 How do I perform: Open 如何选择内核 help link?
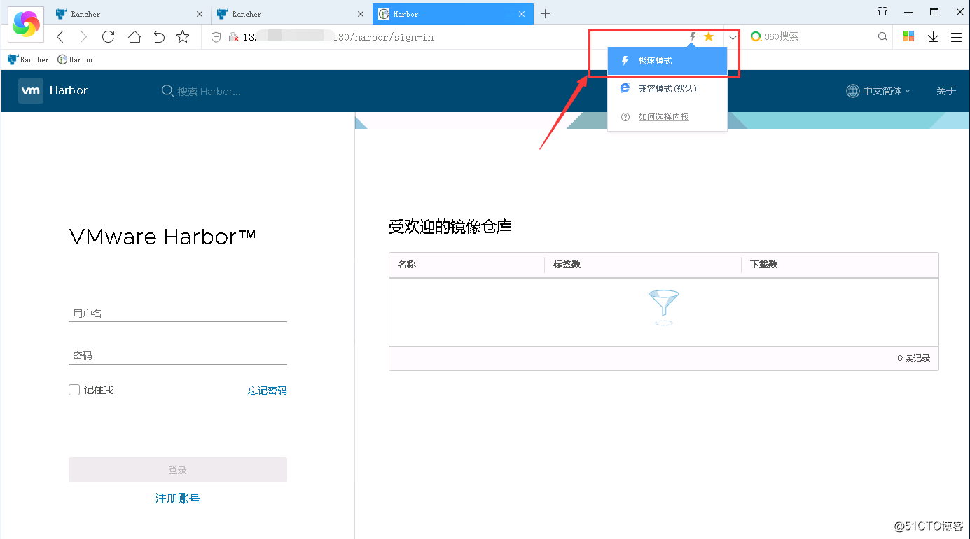[663, 117]
